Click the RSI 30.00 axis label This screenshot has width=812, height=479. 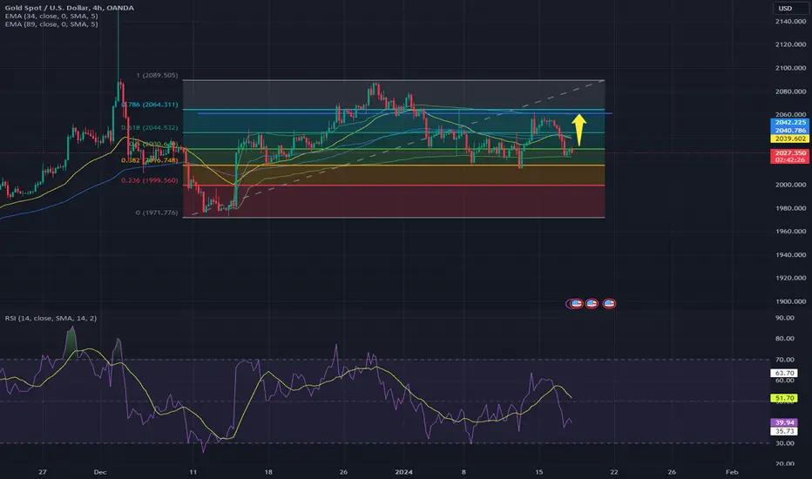pyautogui.click(x=784, y=443)
